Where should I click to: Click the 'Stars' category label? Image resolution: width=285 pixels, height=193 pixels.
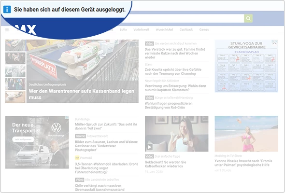tap(148, 65)
